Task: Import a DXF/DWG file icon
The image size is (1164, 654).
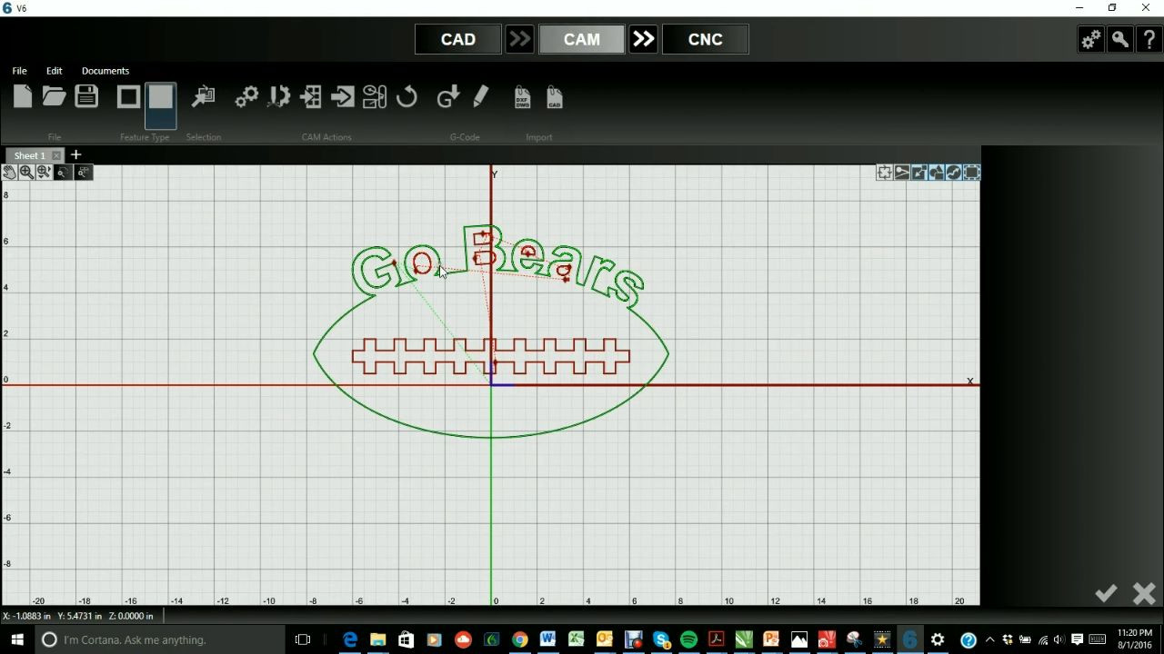Action: 522,97
